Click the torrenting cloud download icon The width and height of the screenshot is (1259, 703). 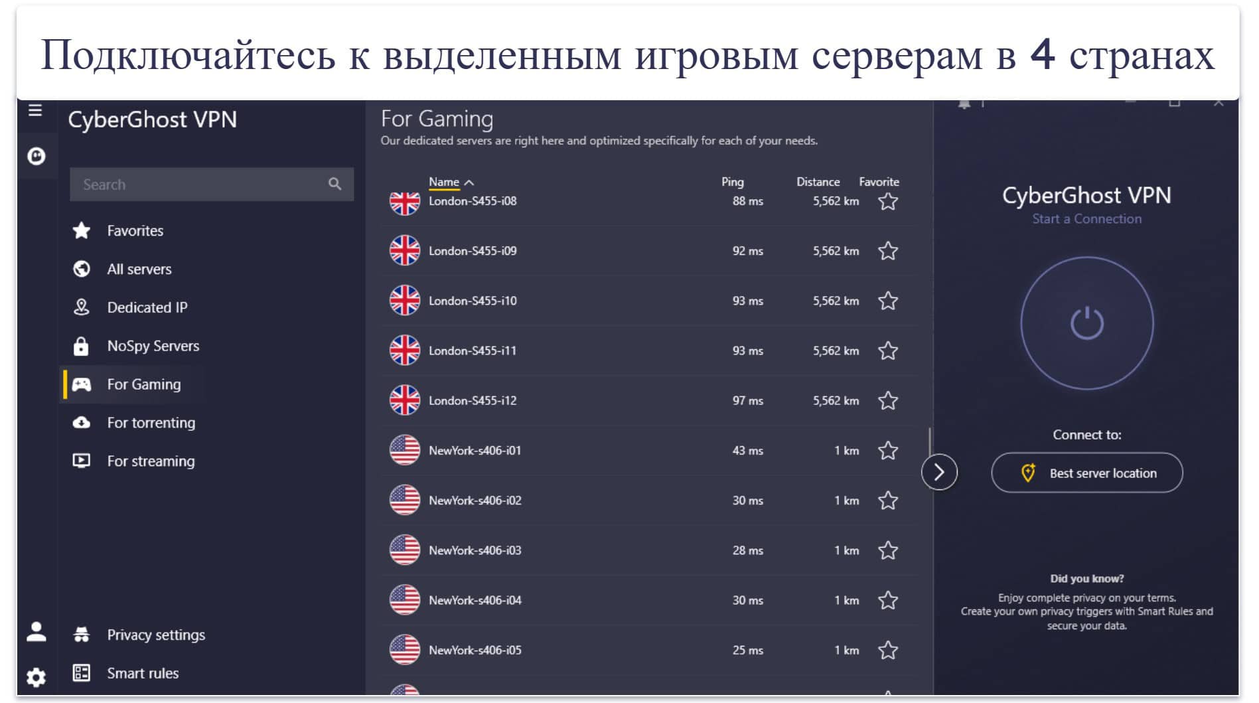point(81,422)
